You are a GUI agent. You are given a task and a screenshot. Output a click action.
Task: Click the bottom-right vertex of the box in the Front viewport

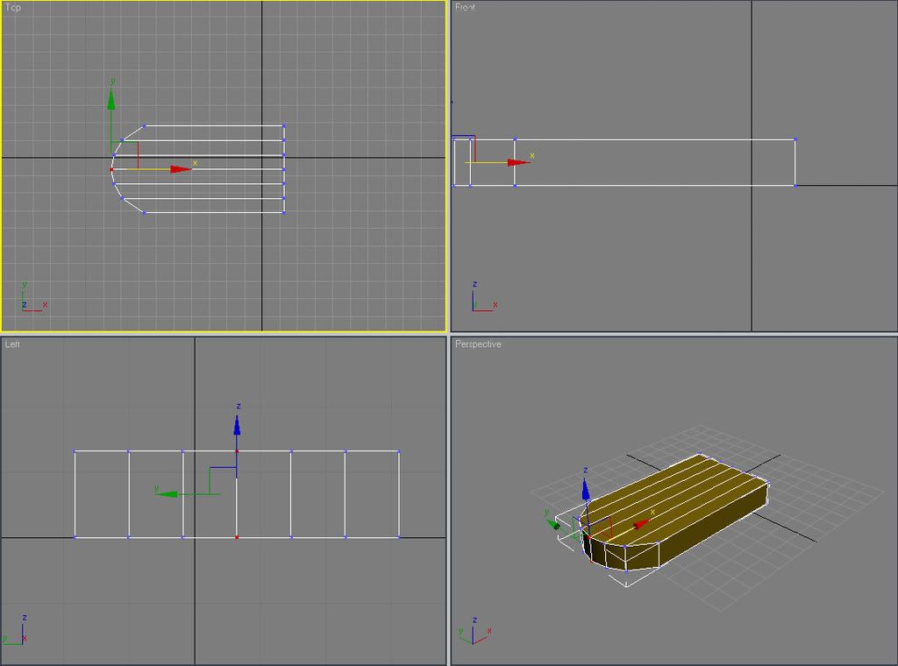click(x=795, y=186)
